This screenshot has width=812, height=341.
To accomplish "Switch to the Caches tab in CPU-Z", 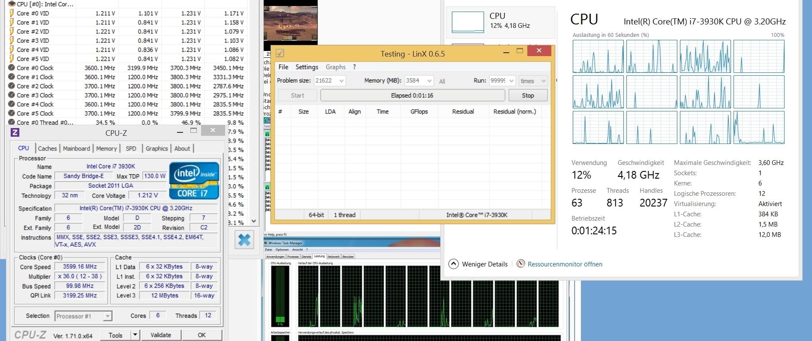I will [47, 148].
